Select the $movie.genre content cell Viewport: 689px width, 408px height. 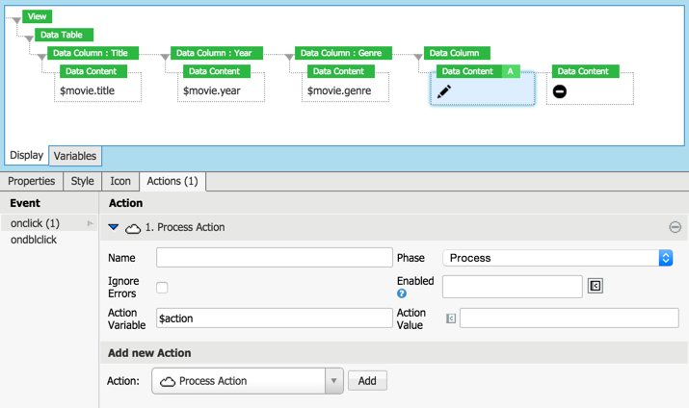[345, 90]
